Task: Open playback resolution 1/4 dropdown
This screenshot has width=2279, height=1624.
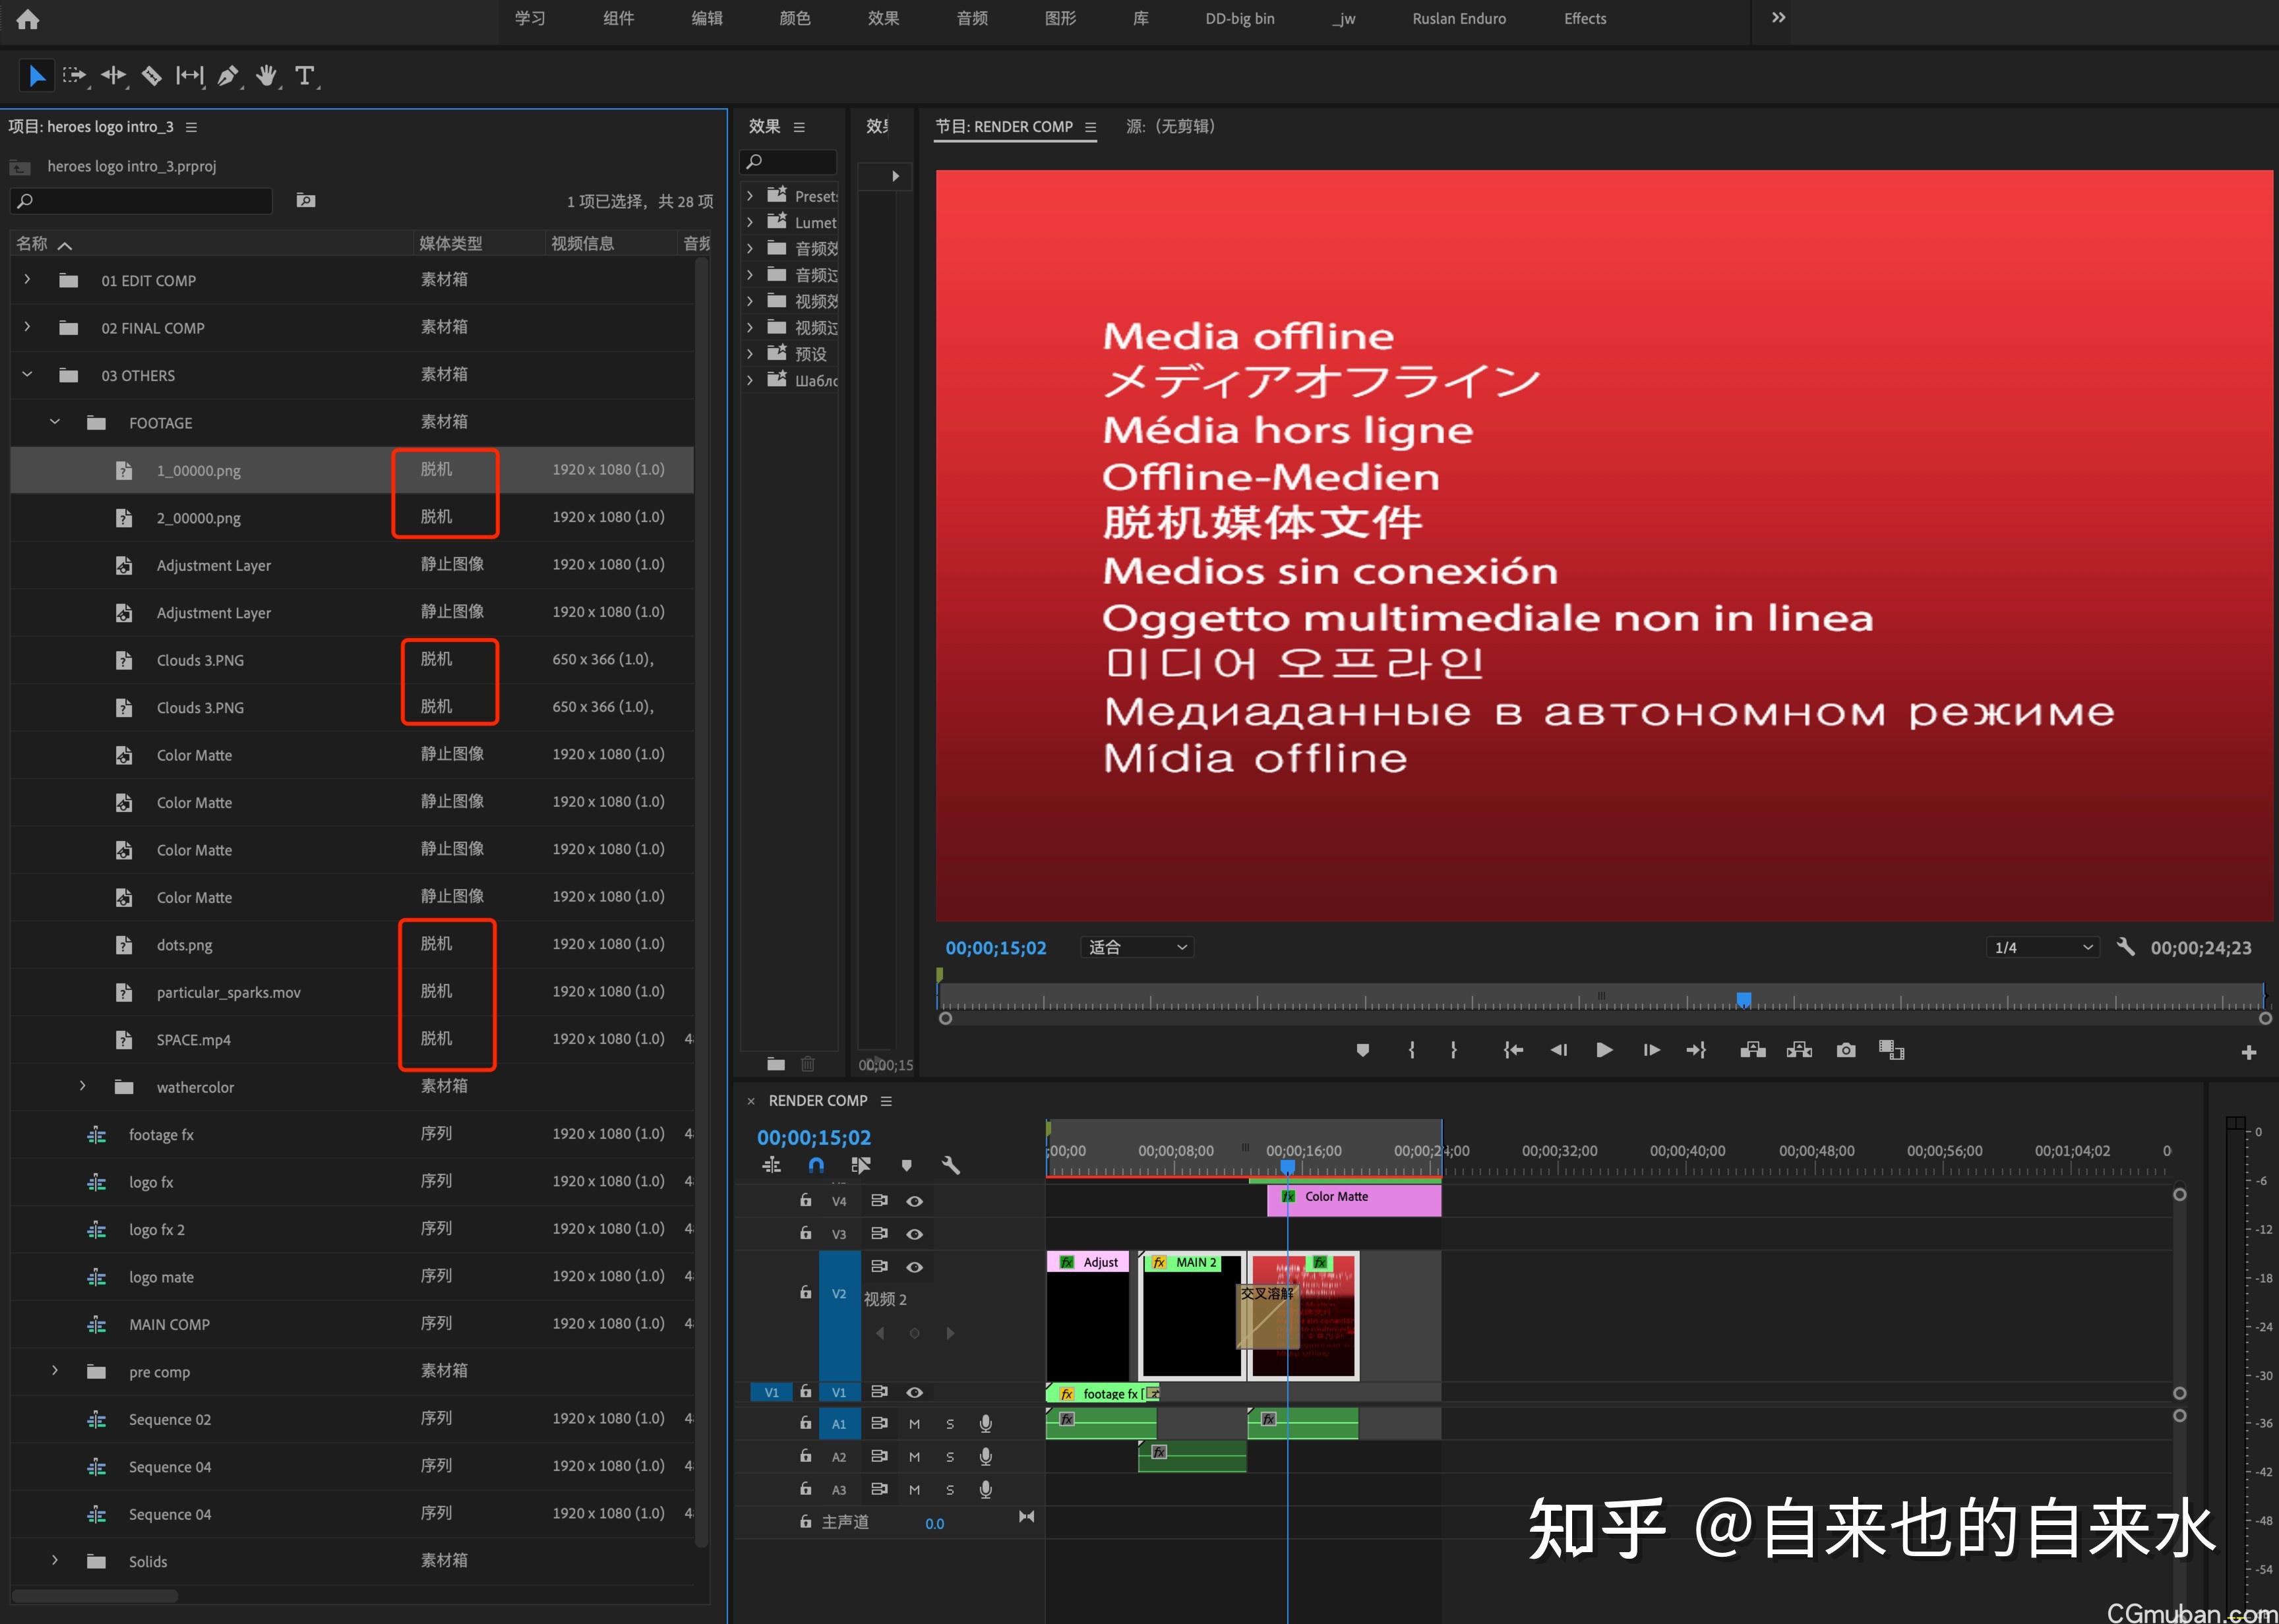Action: [x=2042, y=947]
